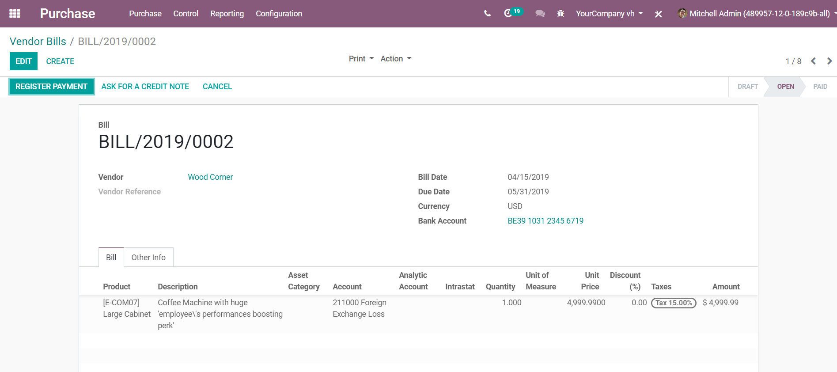Switch to the Other Info tab
This screenshot has height=372, width=837.
click(x=148, y=258)
